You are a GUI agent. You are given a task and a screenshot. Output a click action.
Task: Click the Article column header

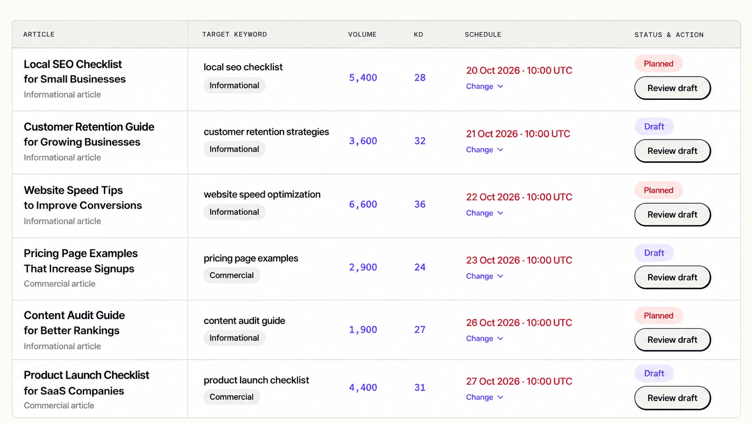[x=39, y=34]
